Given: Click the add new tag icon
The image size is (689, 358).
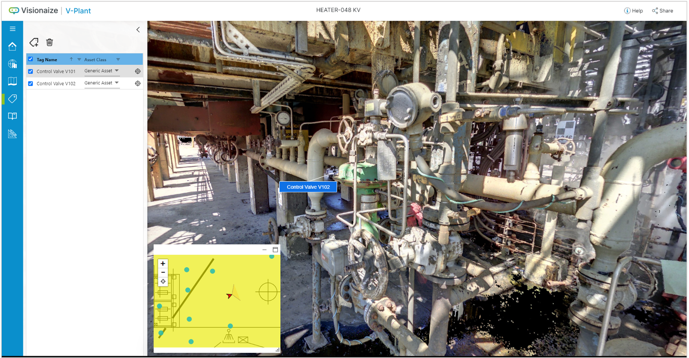Looking at the screenshot, I should 34,42.
